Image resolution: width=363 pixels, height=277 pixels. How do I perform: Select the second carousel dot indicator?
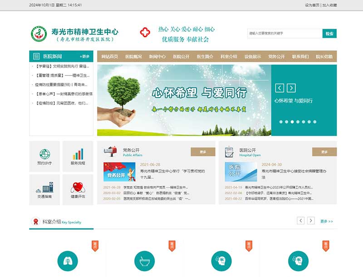point(286,121)
